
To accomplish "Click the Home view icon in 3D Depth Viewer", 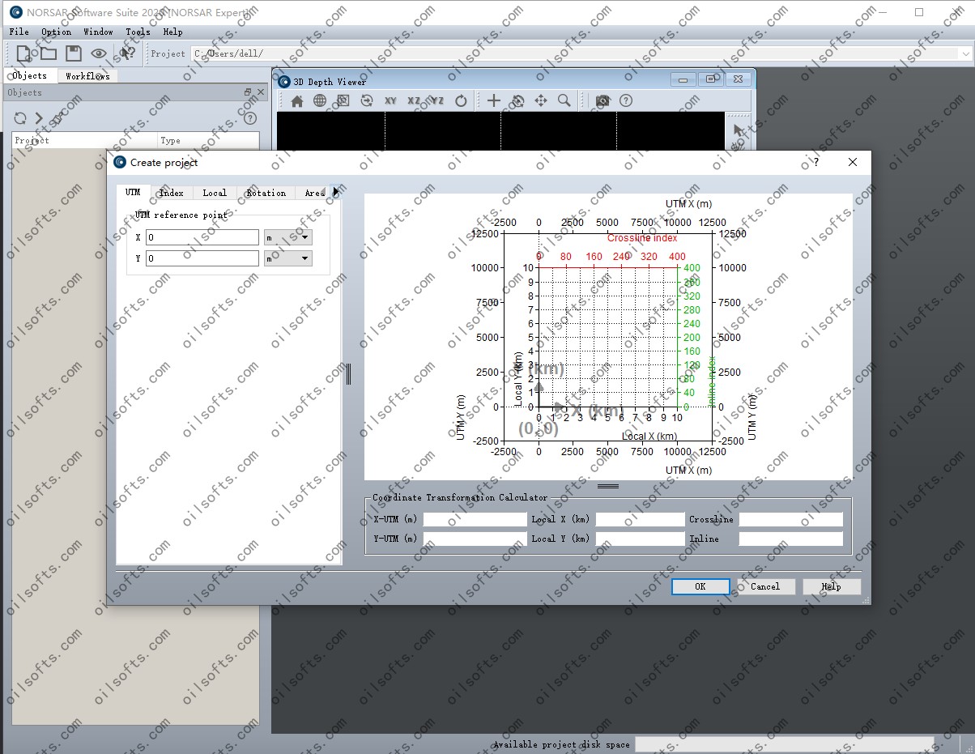I will pos(297,100).
